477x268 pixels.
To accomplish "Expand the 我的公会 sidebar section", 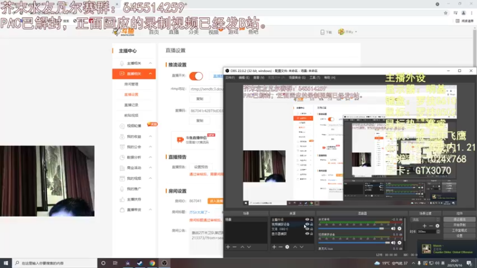I will [x=150, y=147].
